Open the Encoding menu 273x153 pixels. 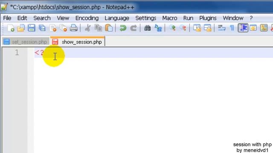(x=87, y=18)
